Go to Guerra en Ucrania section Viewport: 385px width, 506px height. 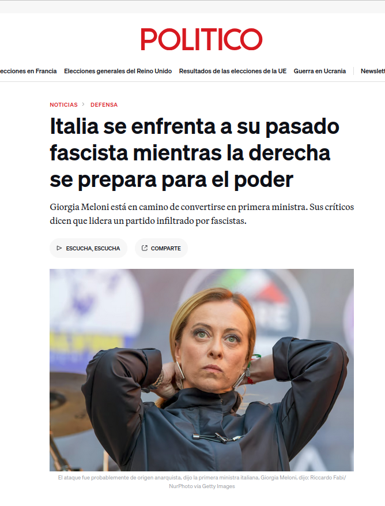point(320,71)
